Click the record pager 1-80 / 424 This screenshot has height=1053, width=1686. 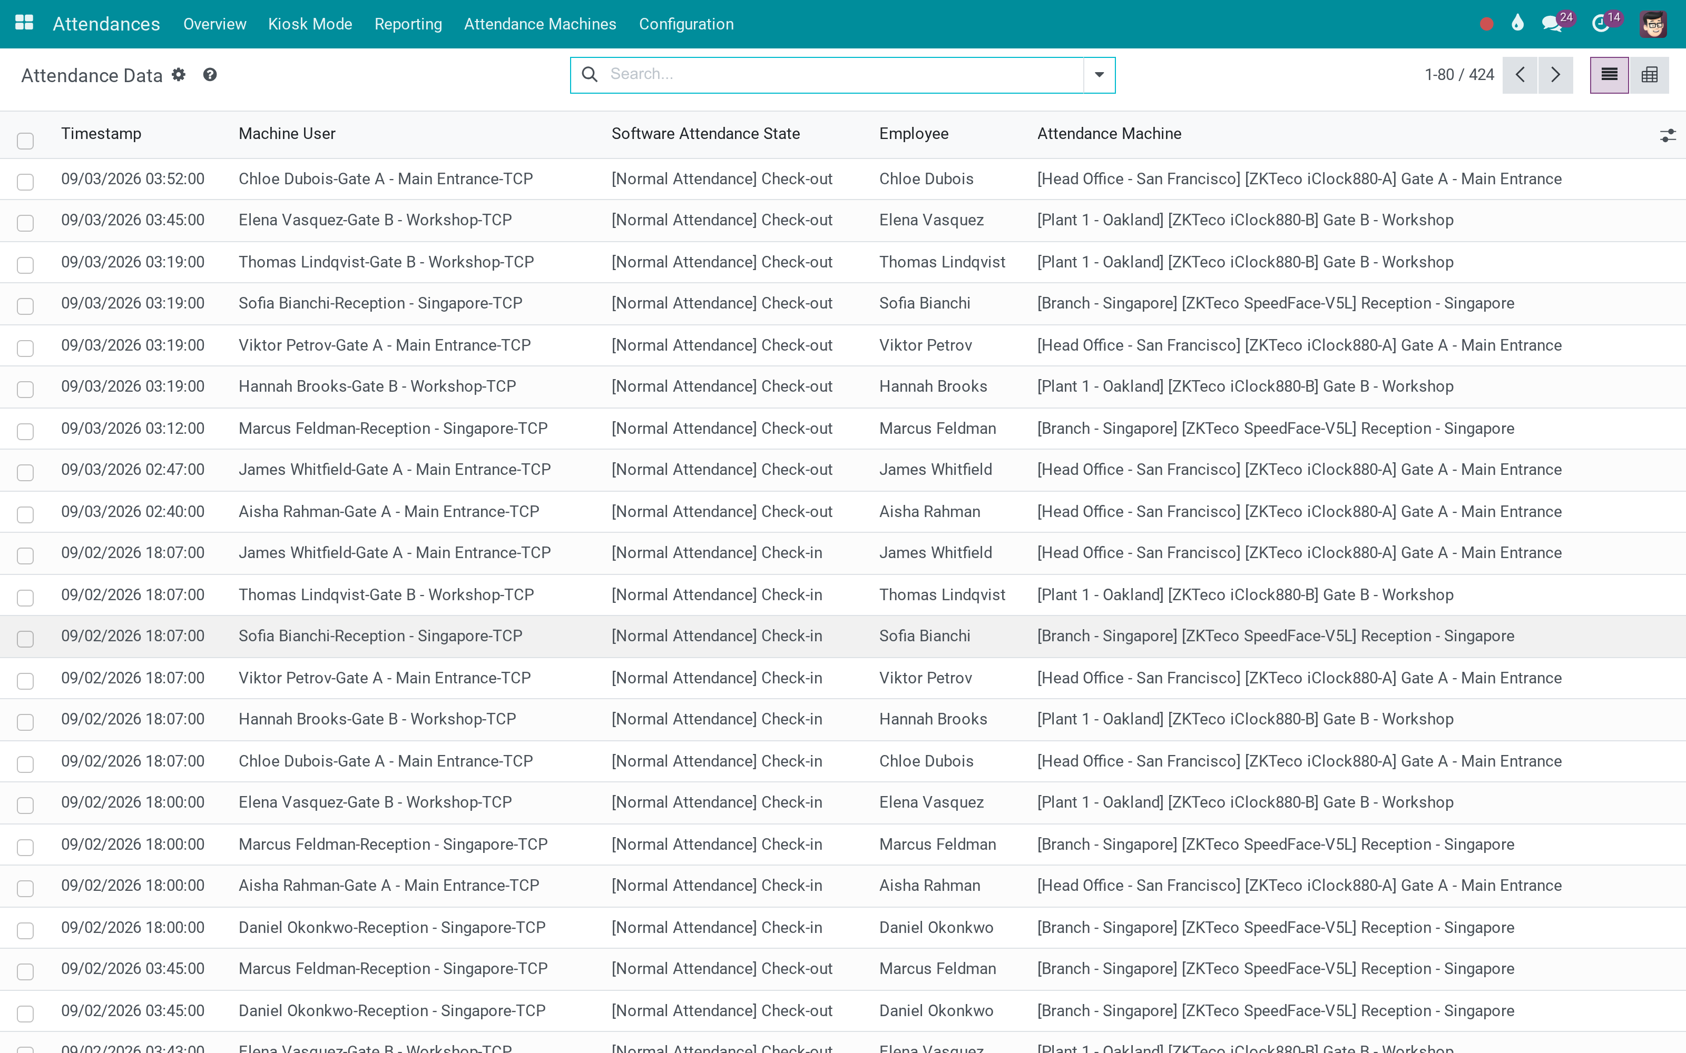[x=1459, y=75]
